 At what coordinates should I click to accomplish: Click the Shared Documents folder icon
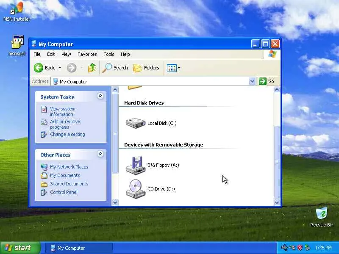click(44, 184)
